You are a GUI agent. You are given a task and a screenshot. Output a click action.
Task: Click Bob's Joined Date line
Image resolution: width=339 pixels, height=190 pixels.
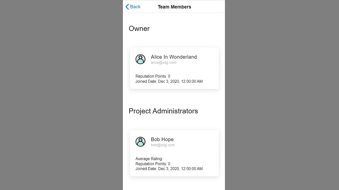click(169, 169)
